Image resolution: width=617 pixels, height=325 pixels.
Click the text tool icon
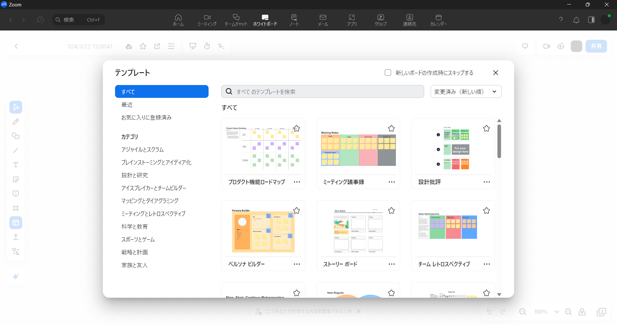click(x=16, y=165)
